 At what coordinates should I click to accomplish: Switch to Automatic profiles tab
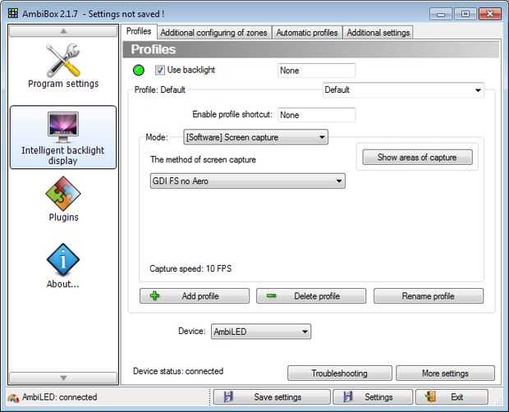click(x=307, y=33)
